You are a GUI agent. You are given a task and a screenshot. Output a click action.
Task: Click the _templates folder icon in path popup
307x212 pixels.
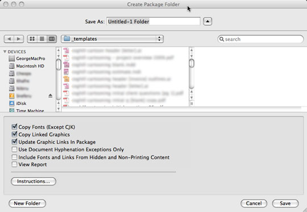click(67, 39)
